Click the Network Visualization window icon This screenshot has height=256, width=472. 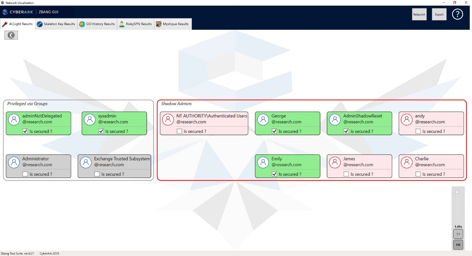pyautogui.click(x=3, y=3)
